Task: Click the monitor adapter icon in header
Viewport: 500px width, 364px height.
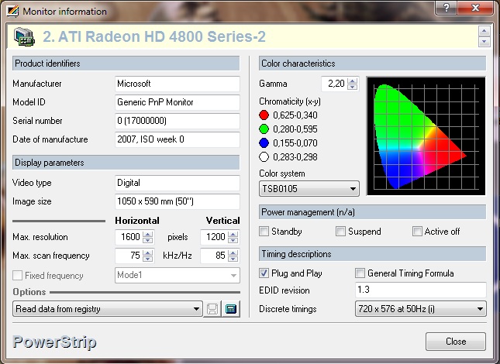Action: click(24, 36)
